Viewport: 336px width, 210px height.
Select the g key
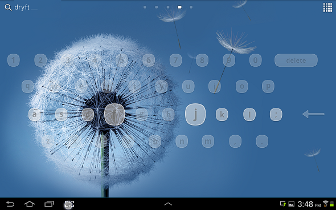tap(141, 115)
